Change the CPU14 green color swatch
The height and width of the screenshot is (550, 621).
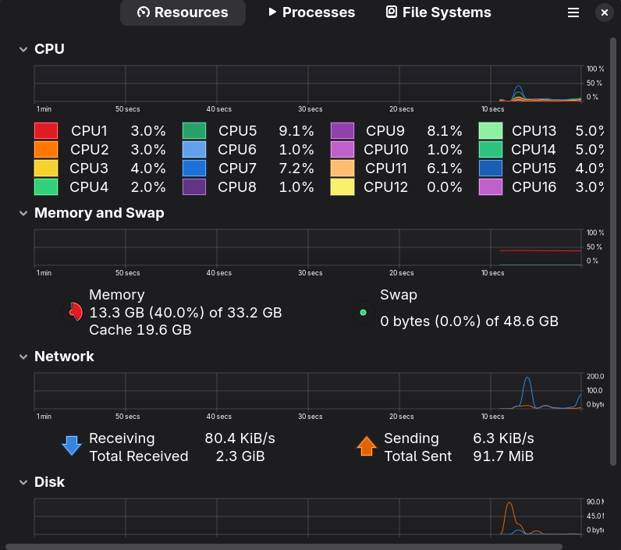pyautogui.click(x=491, y=149)
